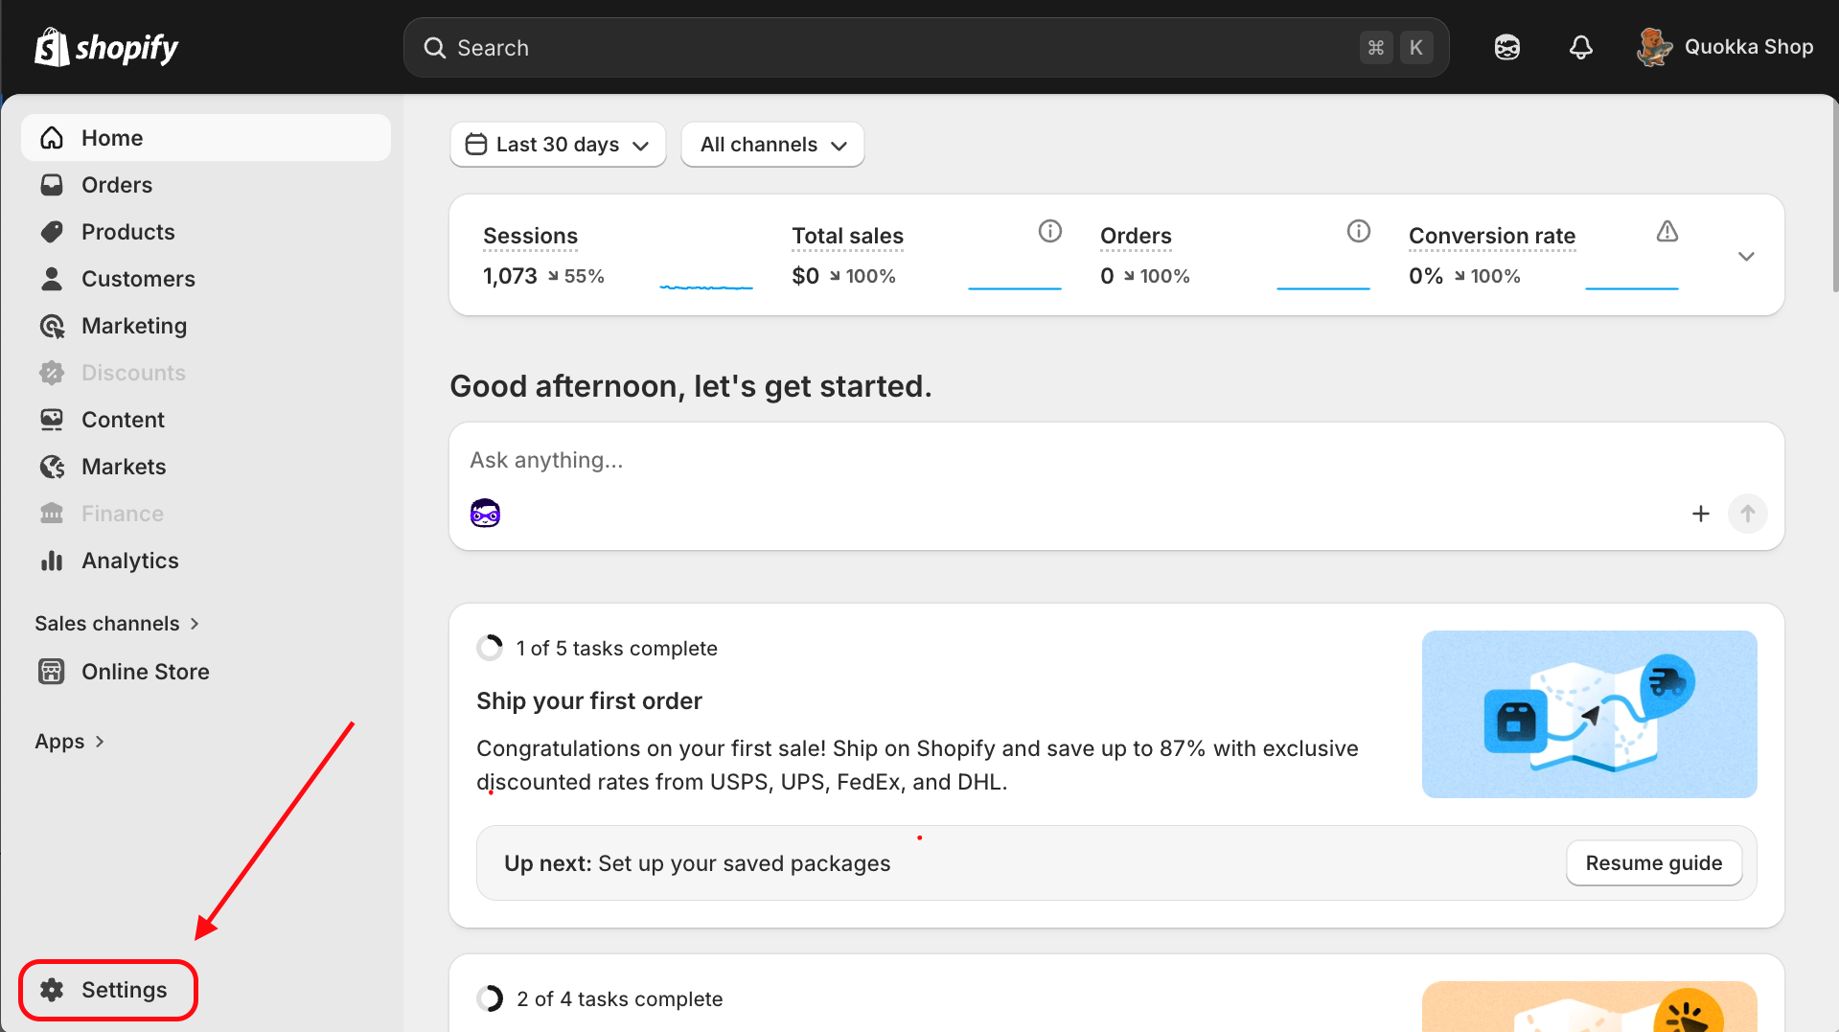
Task: Open the Last 30 days dropdown
Action: 558,145
